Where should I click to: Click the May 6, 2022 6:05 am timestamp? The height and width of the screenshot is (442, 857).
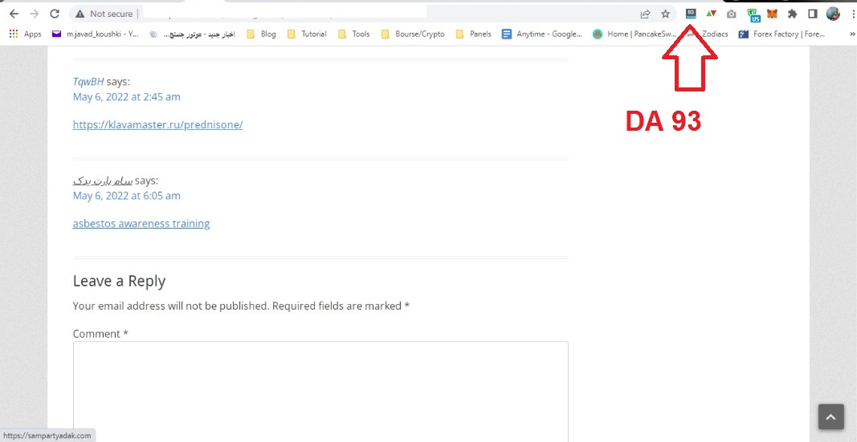tap(126, 196)
